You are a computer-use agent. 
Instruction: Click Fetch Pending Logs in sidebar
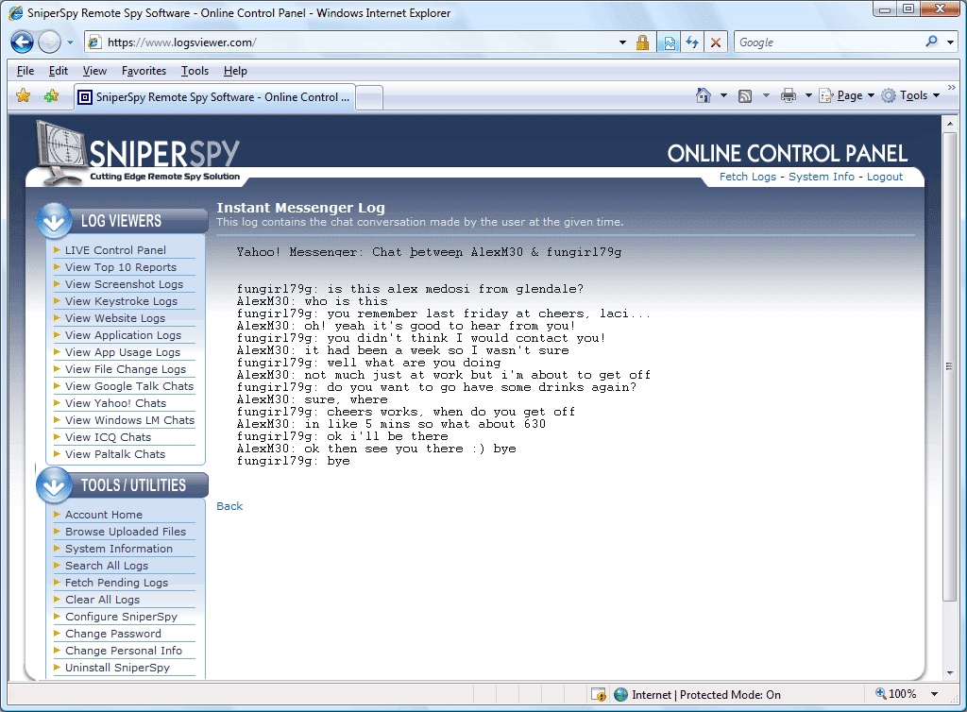116,583
